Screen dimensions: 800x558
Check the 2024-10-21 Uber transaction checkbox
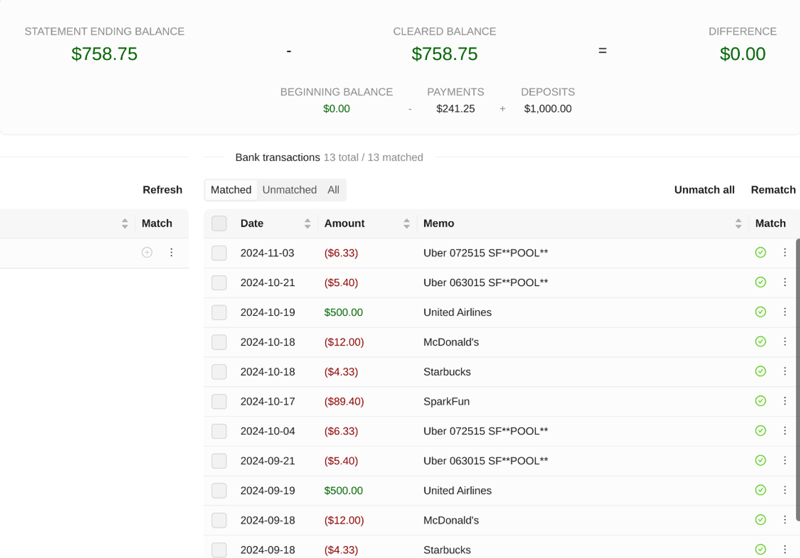219,283
